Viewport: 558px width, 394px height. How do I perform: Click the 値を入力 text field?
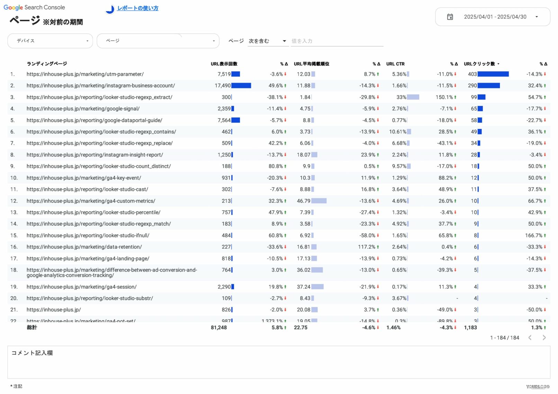pyautogui.click(x=336, y=41)
